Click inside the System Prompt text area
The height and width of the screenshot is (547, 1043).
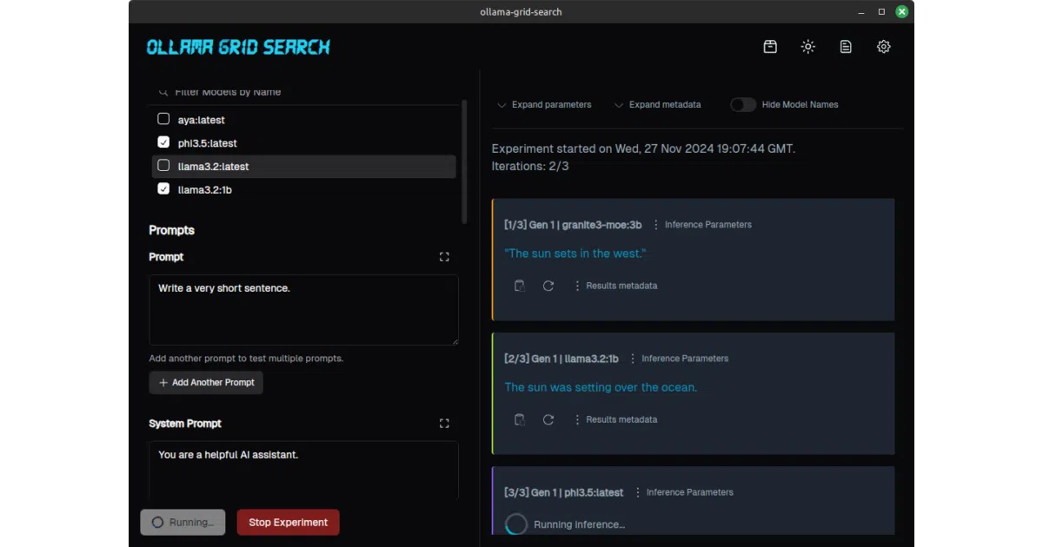[x=303, y=471]
